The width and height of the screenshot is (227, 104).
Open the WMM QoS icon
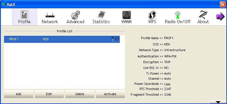point(127,15)
